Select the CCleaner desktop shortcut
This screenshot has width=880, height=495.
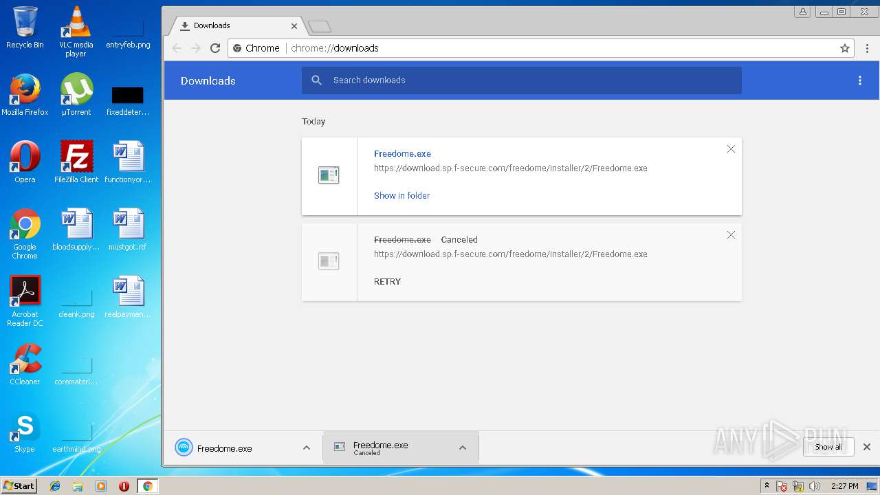point(25,364)
